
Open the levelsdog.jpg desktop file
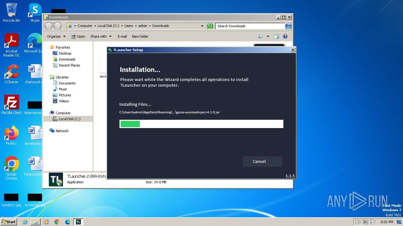pos(35,200)
